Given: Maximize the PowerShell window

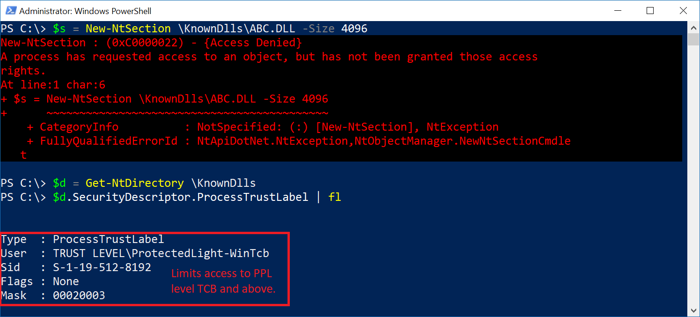Looking at the screenshot, I should coord(650,10).
